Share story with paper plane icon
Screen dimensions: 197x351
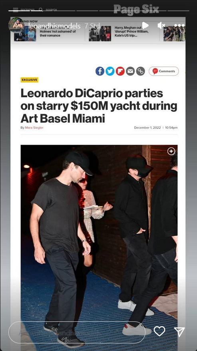point(179,331)
